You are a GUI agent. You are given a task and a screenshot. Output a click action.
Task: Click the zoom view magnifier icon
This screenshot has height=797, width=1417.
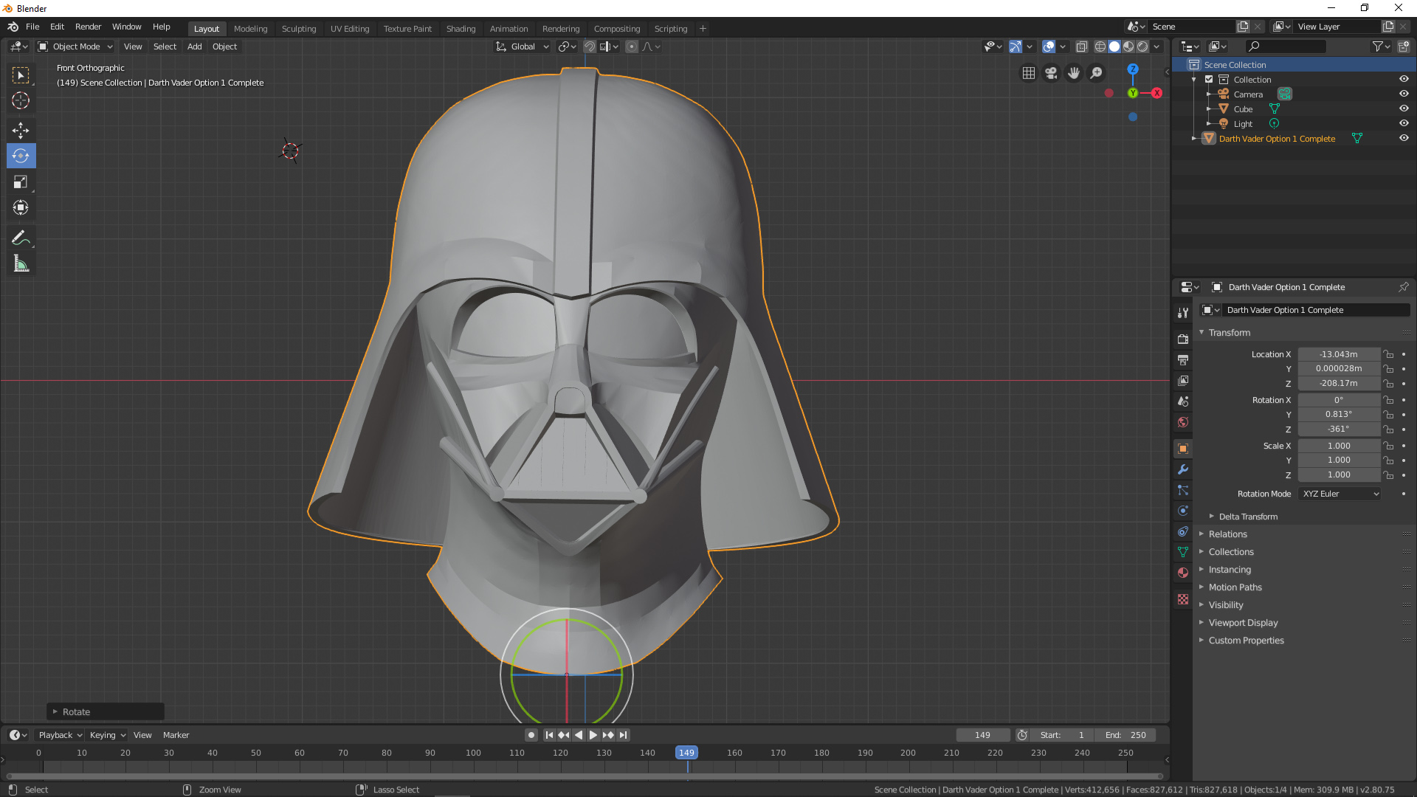(x=1097, y=73)
